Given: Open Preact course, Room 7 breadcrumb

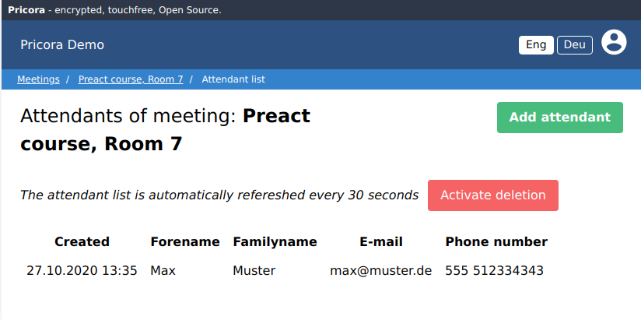Looking at the screenshot, I should 131,79.
